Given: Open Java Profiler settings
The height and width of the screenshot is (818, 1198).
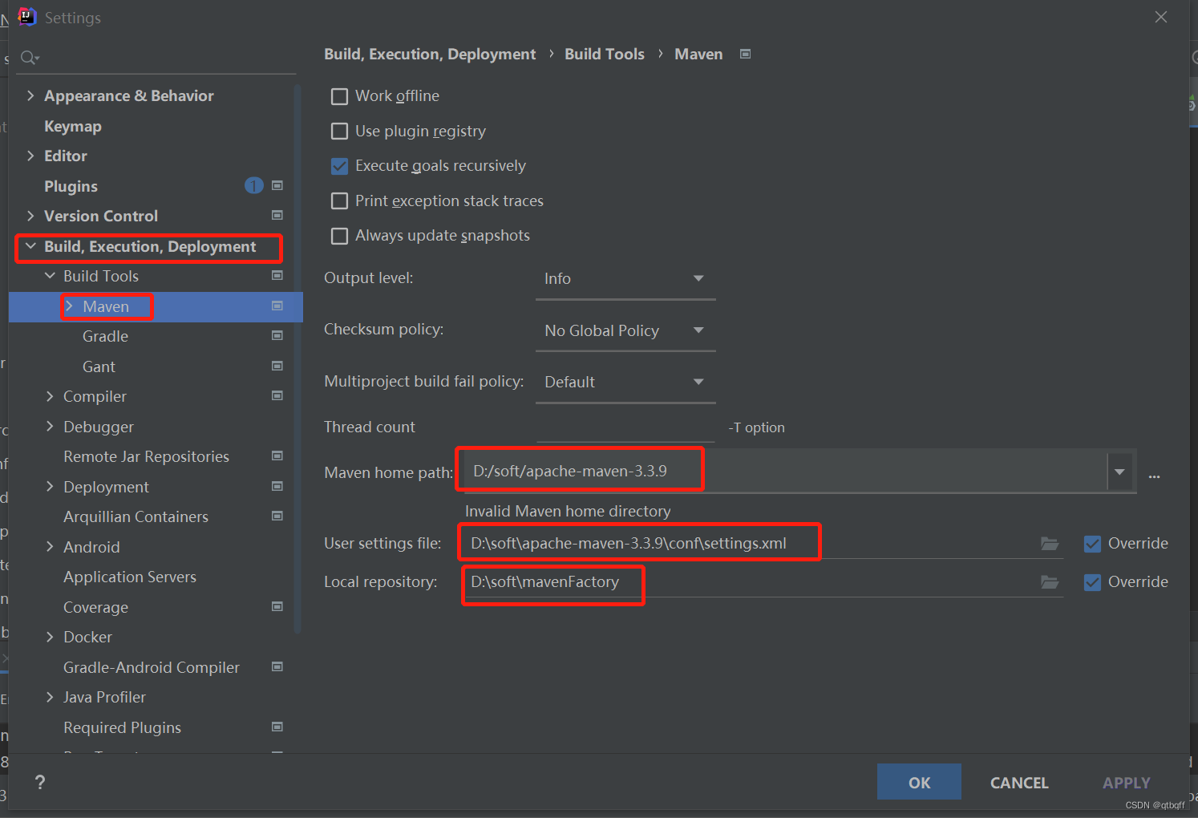Looking at the screenshot, I should pyautogui.click(x=104, y=697).
